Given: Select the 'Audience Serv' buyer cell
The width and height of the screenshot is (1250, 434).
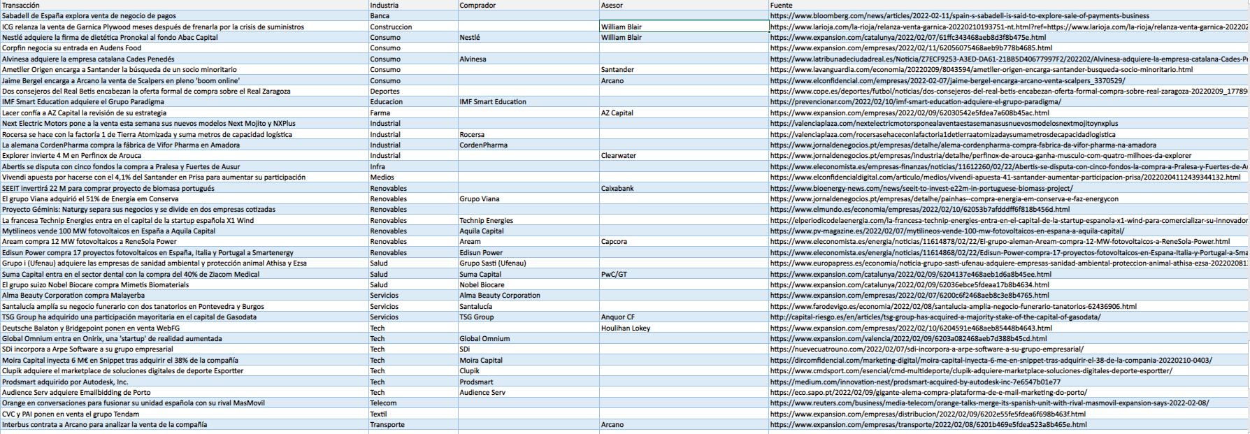Looking at the screenshot, I should pyautogui.click(x=529, y=393).
